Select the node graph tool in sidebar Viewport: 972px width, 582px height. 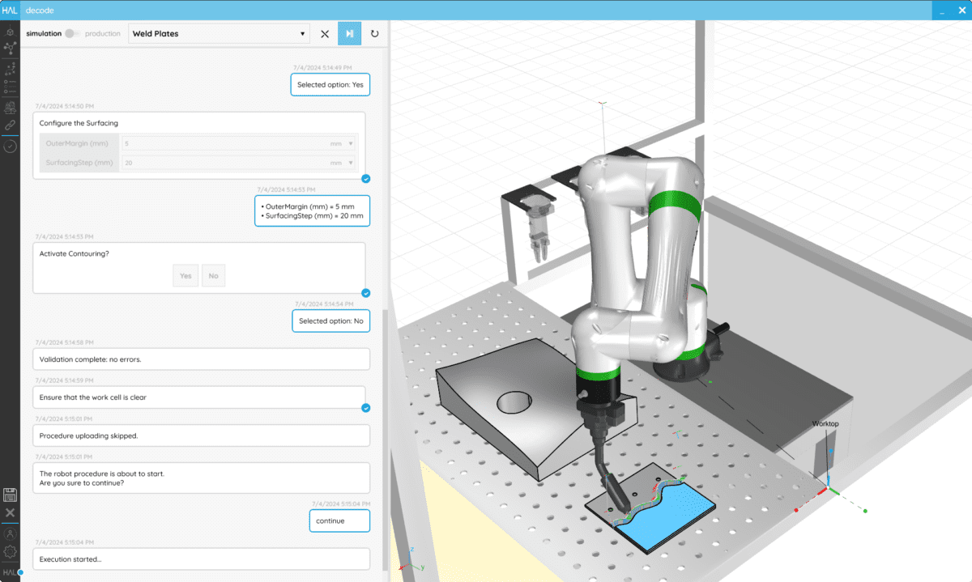[10, 49]
